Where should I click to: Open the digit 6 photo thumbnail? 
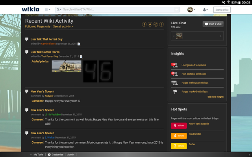pyautogui.click(x=106, y=71)
